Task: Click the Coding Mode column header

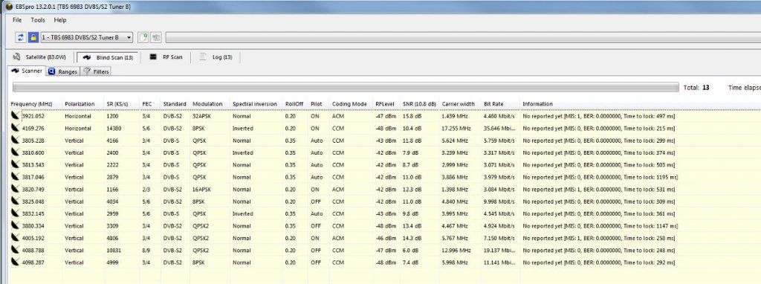Action: point(349,104)
